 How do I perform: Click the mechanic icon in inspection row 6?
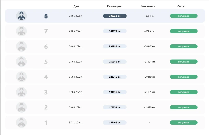click(21, 46)
